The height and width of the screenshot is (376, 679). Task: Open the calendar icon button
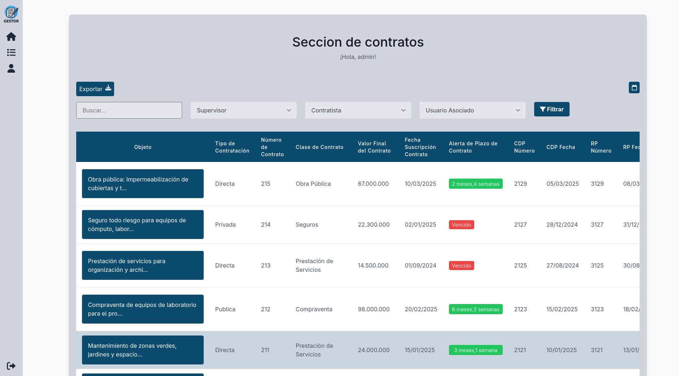tap(634, 87)
